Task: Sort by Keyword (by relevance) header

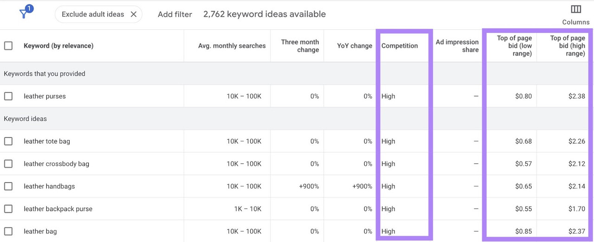Action: (58, 46)
